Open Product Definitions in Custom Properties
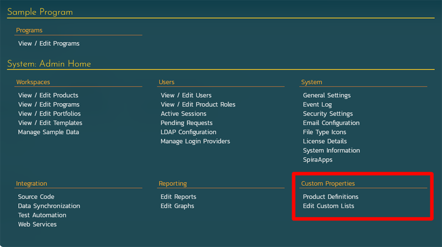The width and height of the screenshot is (442, 247). click(330, 197)
